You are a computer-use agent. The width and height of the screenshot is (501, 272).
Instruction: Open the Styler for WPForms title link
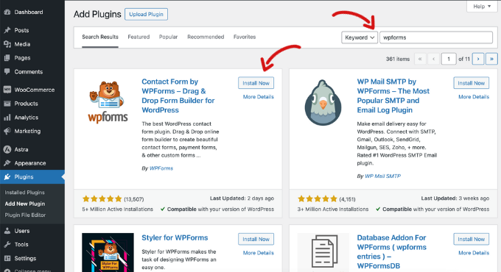(x=175, y=238)
